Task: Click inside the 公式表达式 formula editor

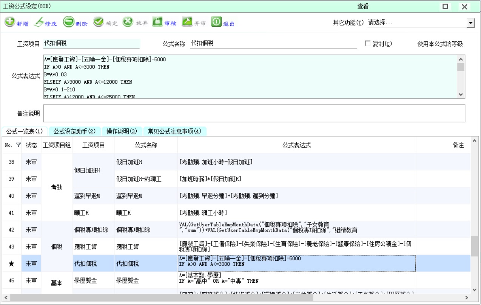Action: (x=250, y=77)
